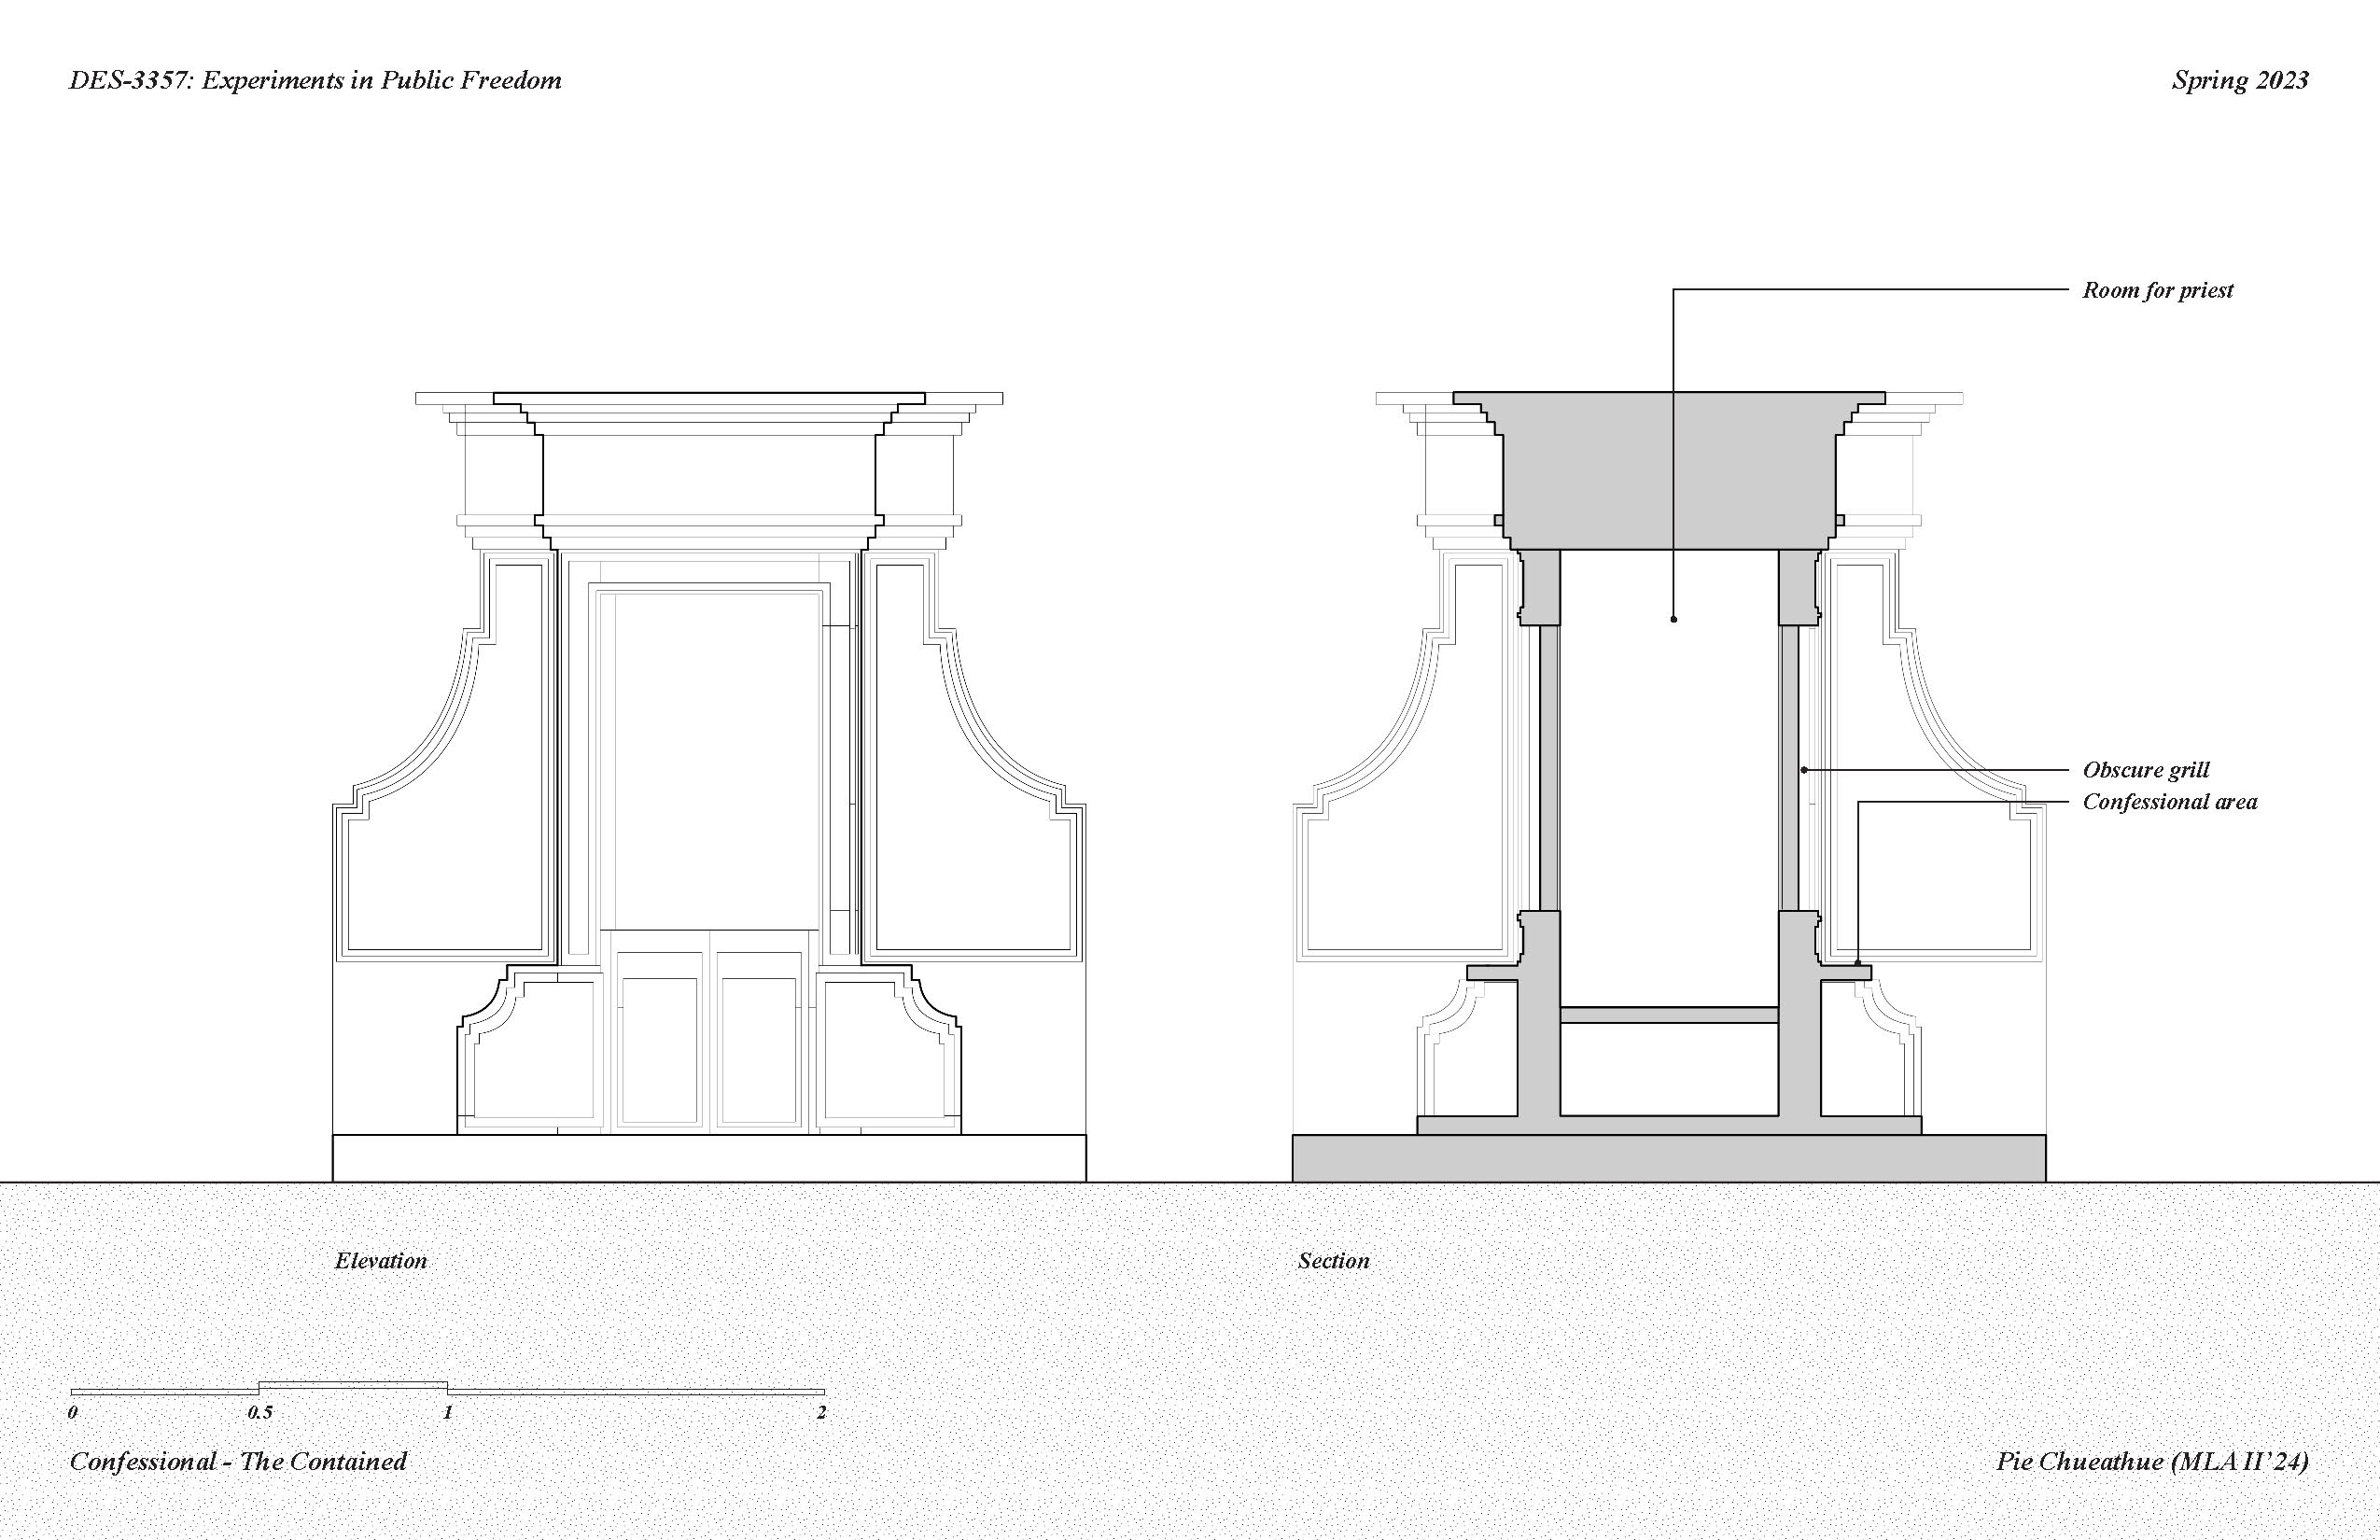Select the 'Obscure grill' annotation label

pos(2145,770)
